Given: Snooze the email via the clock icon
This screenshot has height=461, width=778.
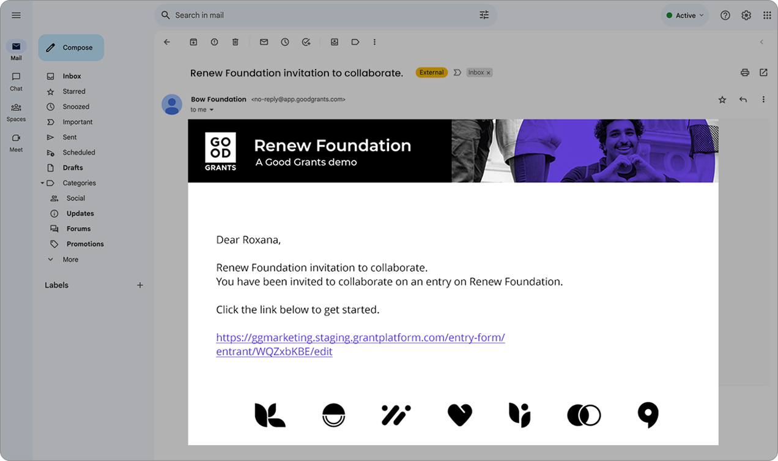Looking at the screenshot, I should [284, 42].
